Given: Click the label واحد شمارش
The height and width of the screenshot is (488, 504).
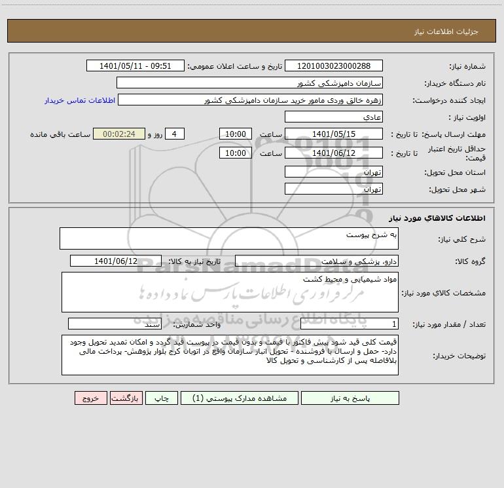Looking at the screenshot, I should click(x=197, y=325).
